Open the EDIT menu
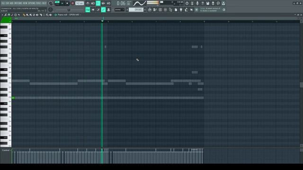 coord(7,3)
